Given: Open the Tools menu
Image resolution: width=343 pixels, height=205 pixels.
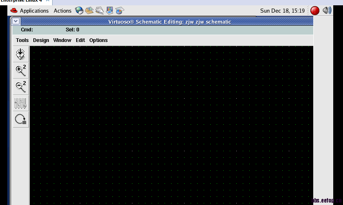Looking at the screenshot, I should (x=22, y=40).
